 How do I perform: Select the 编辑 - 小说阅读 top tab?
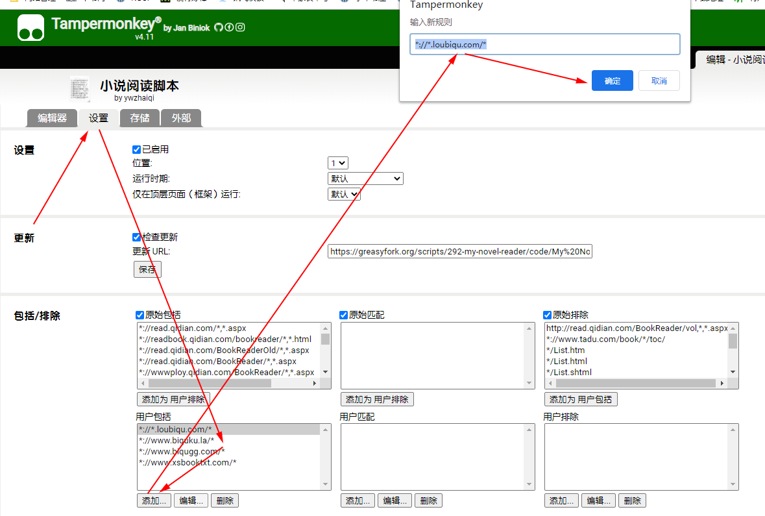click(x=731, y=60)
